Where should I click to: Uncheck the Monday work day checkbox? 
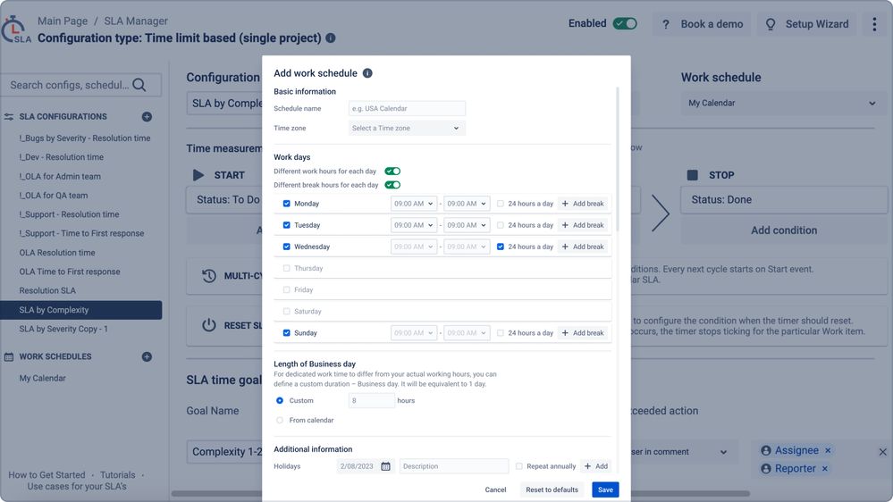(286, 204)
